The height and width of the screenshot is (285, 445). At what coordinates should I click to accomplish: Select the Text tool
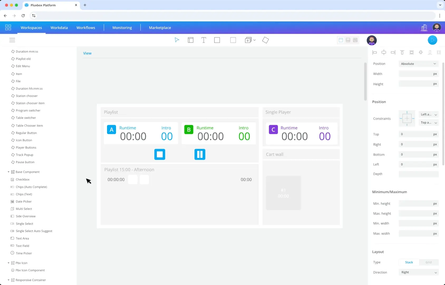(x=204, y=40)
